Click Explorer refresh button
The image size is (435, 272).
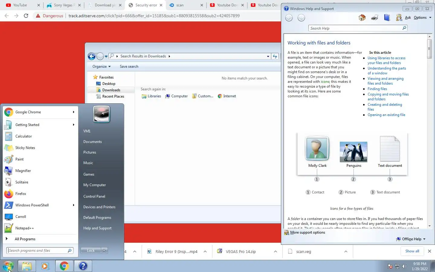click(275, 56)
